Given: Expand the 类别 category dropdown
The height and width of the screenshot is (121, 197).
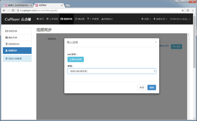Looking at the screenshot, I should (112, 71).
